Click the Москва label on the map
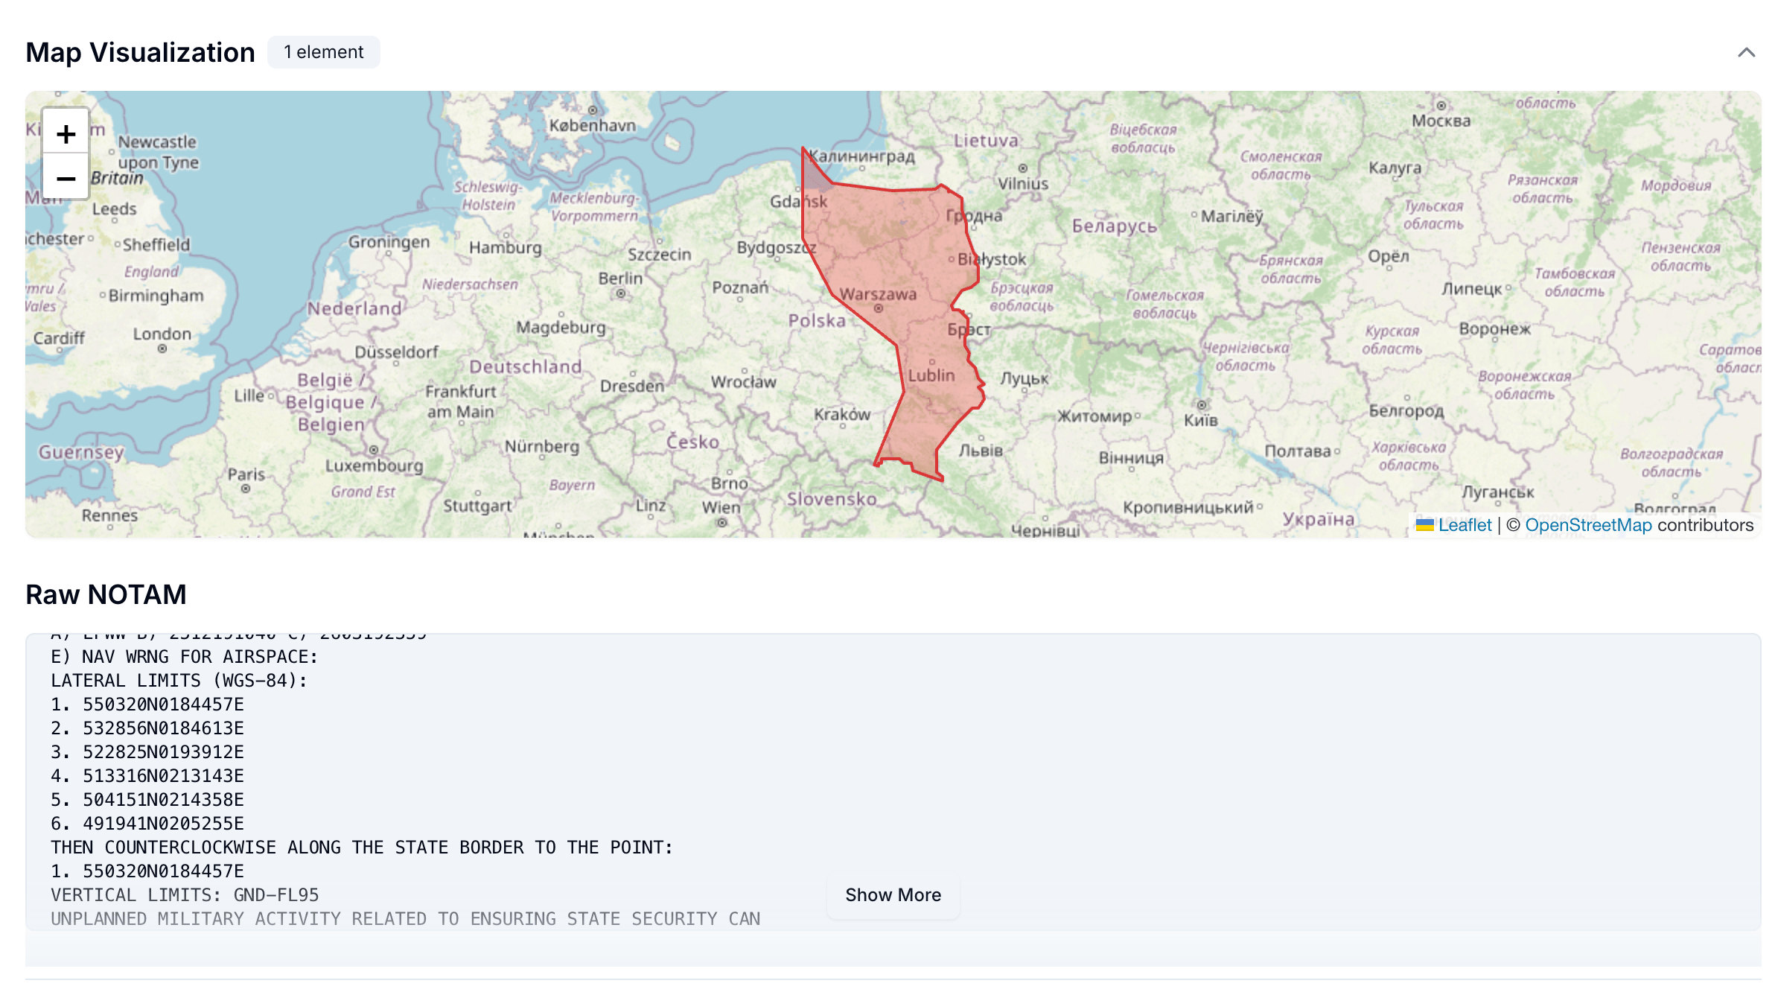The width and height of the screenshot is (1775, 992). point(1441,121)
